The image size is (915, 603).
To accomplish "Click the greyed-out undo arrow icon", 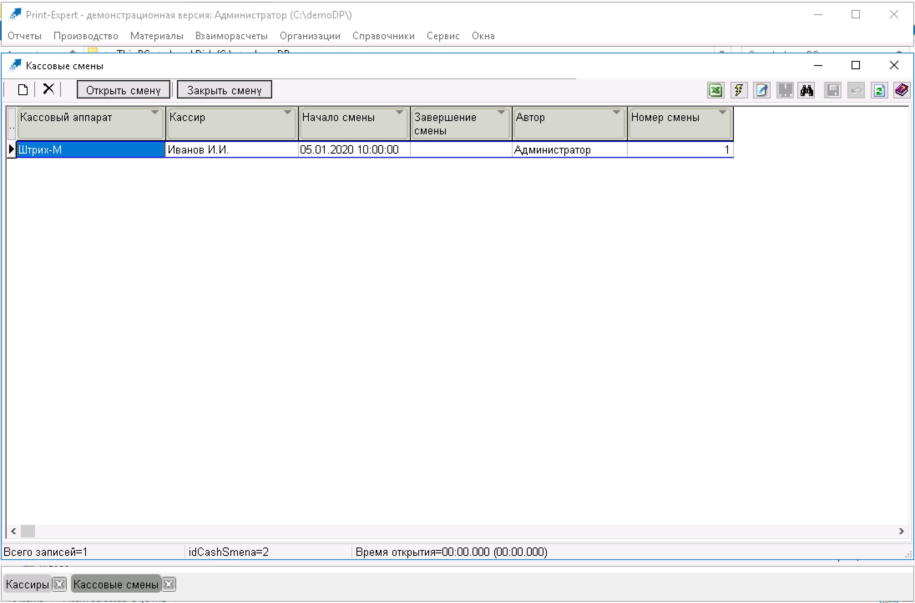I will [x=856, y=90].
